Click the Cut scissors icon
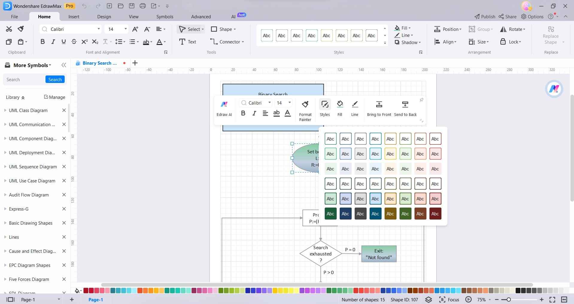This screenshot has width=574, height=304. click(9, 29)
